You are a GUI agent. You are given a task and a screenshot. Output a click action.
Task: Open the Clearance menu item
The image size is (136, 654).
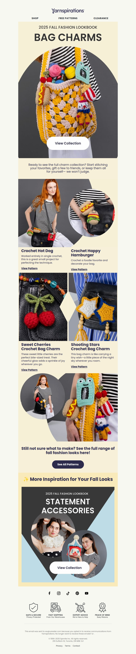tap(101, 18)
